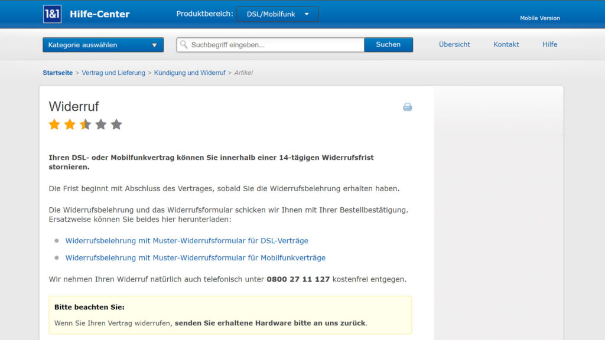Open Widerrufsbelehrung link for Mobilfunkverträge

click(x=195, y=258)
